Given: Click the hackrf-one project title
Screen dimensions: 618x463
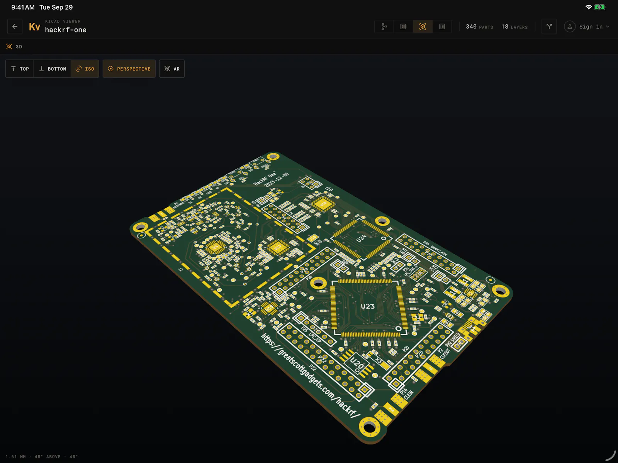Looking at the screenshot, I should pos(66,30).
